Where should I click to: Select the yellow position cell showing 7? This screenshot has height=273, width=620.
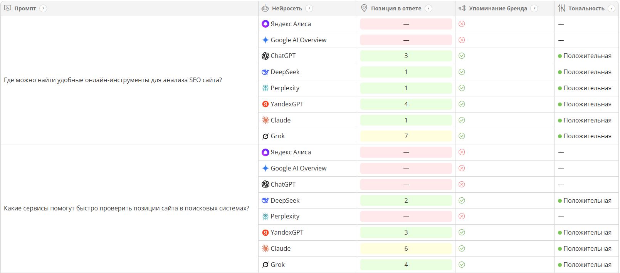(x=406, y=136)
